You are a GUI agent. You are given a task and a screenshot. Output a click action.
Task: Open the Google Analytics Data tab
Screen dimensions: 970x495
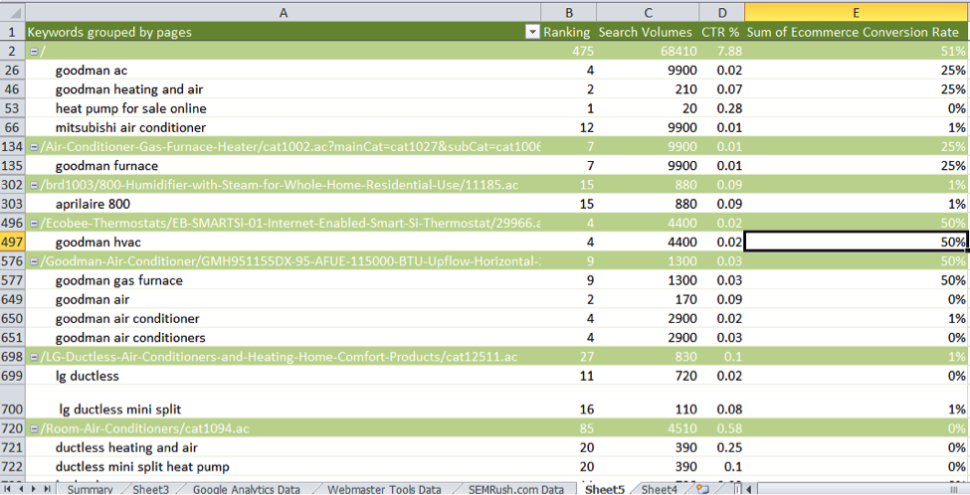pyautogui.click(x=246, y=489)
